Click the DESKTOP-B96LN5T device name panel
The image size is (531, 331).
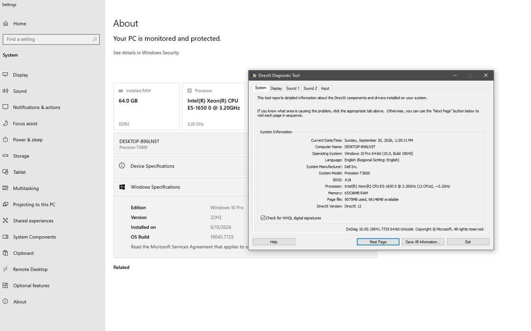[x=181, y=144]
